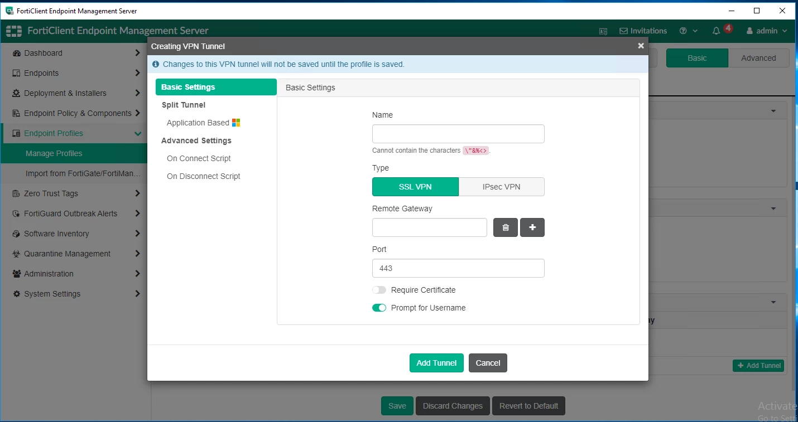Open the admin user dropdown
This screenshot has width=798, height=422.
767,31
